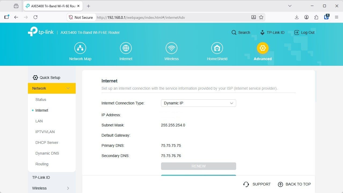Click the AXE5400 Tri-Band router title
The width and height of the screenshot is (343, 193).
point(90,32)
